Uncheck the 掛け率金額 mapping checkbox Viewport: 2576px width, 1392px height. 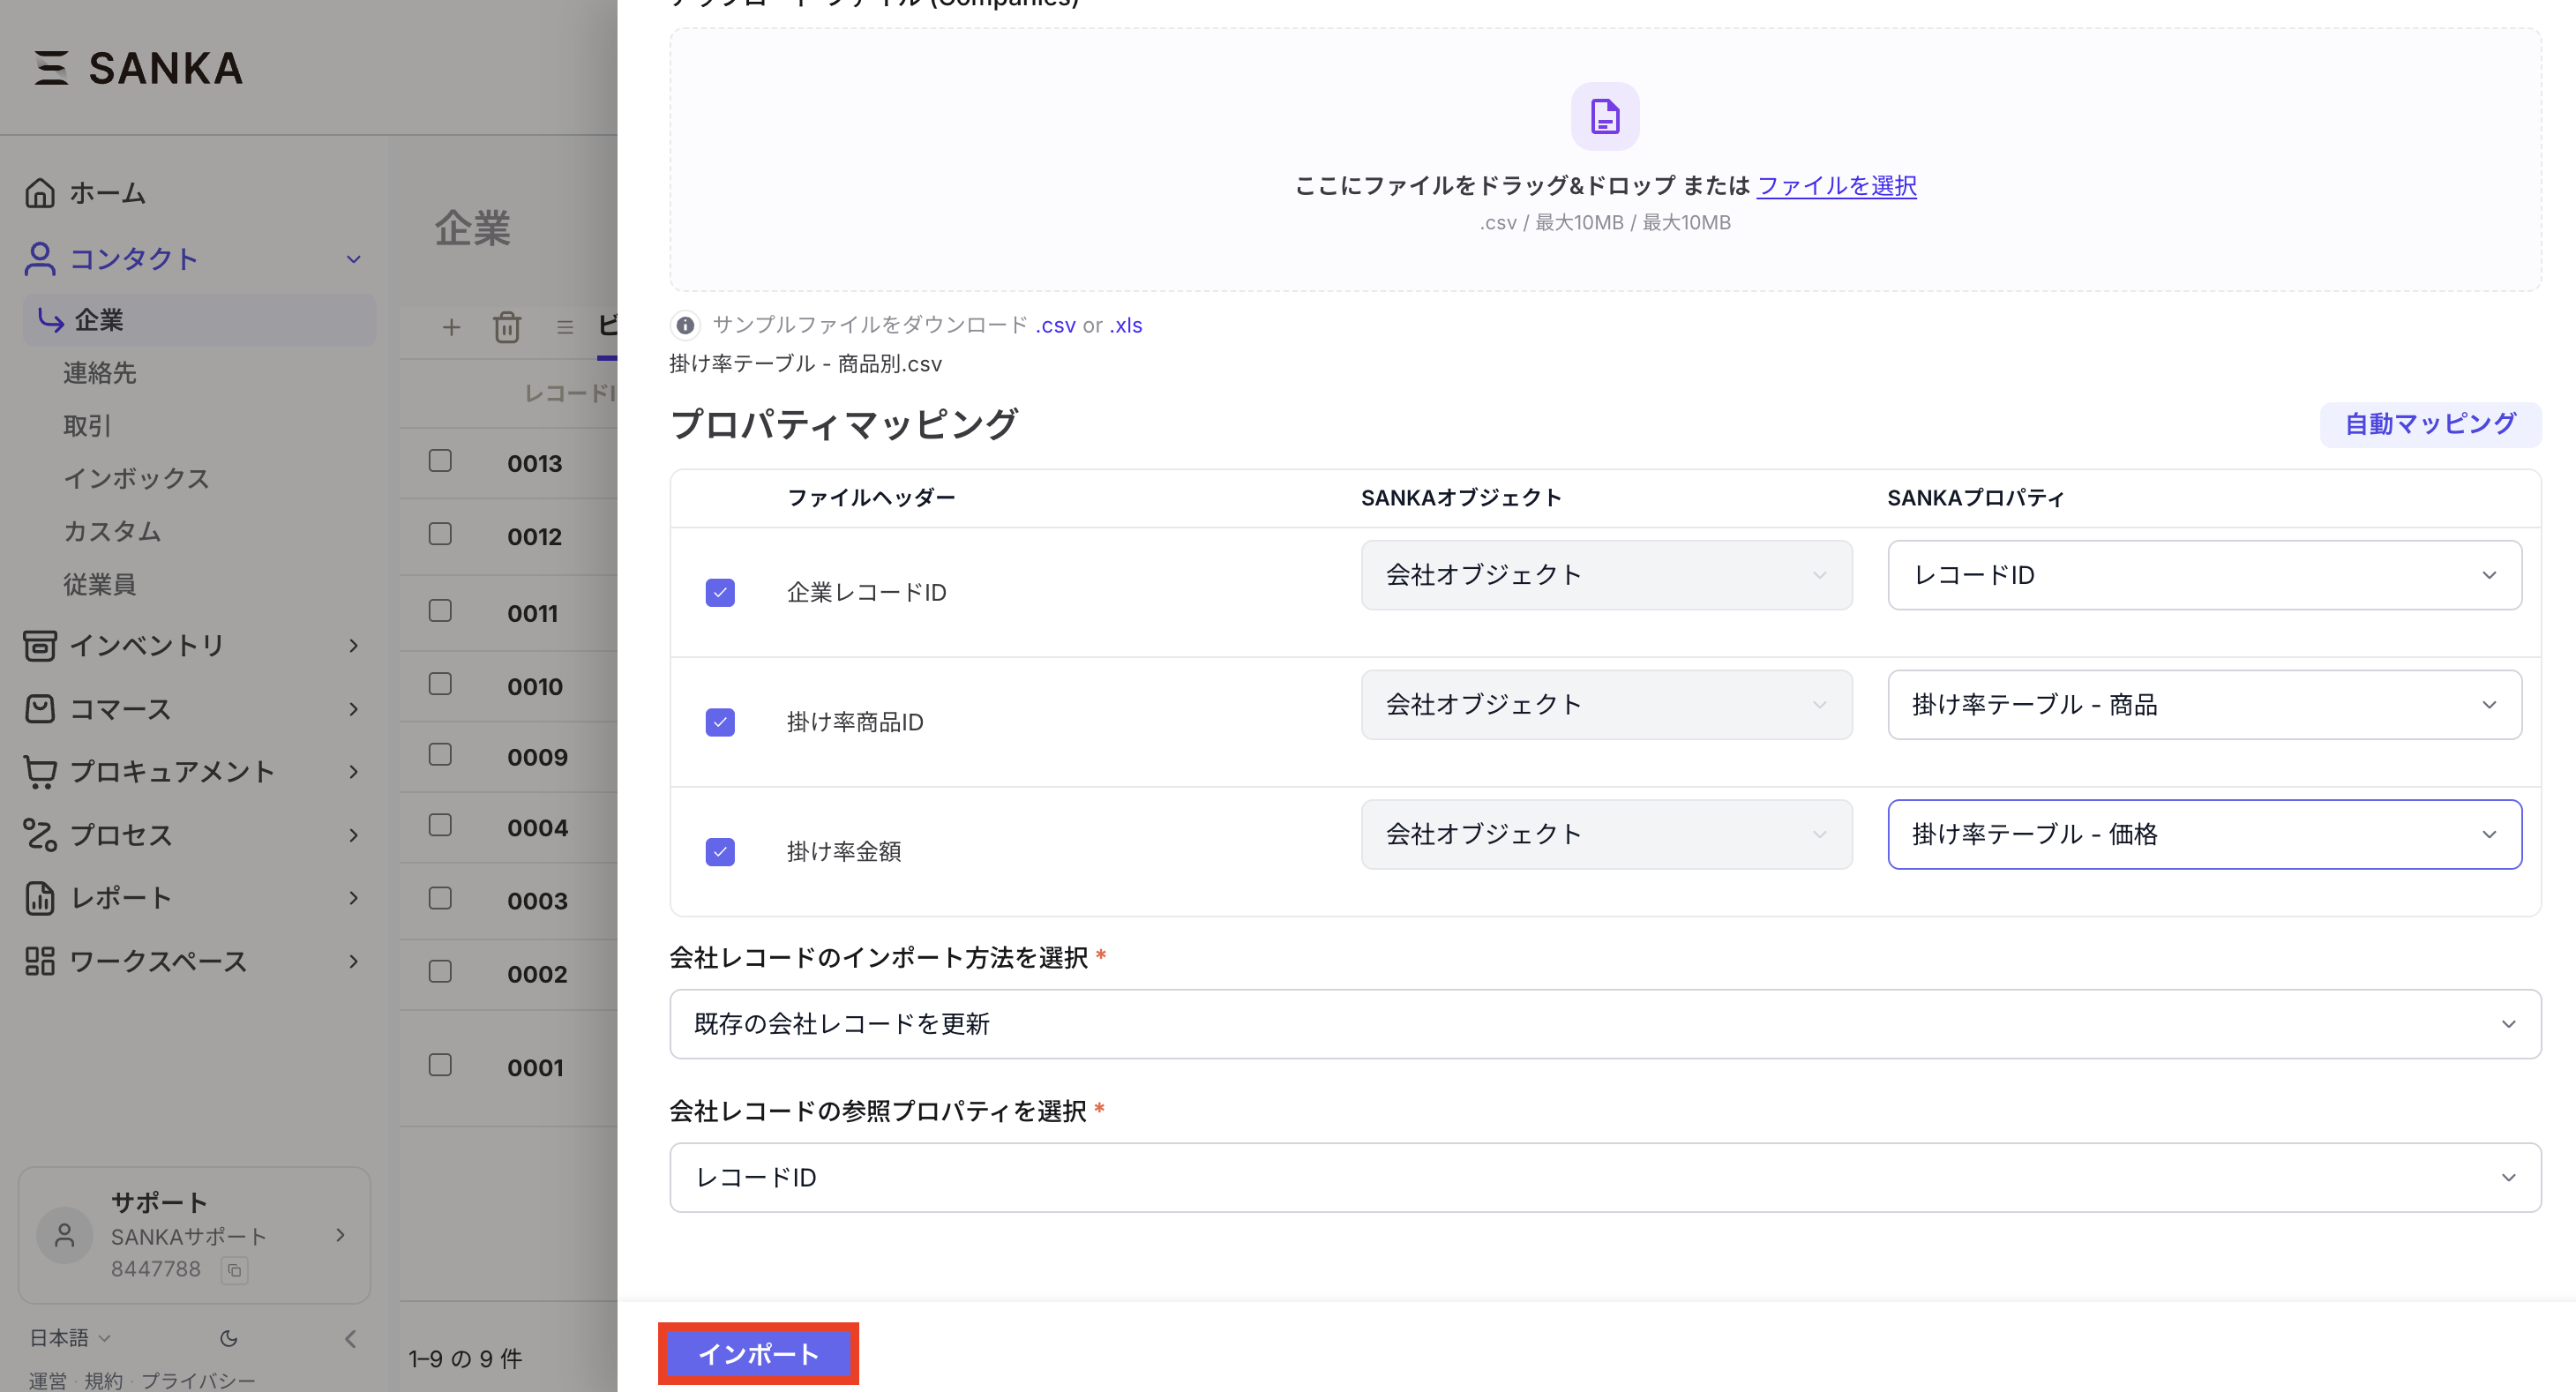tap(720, 851)
